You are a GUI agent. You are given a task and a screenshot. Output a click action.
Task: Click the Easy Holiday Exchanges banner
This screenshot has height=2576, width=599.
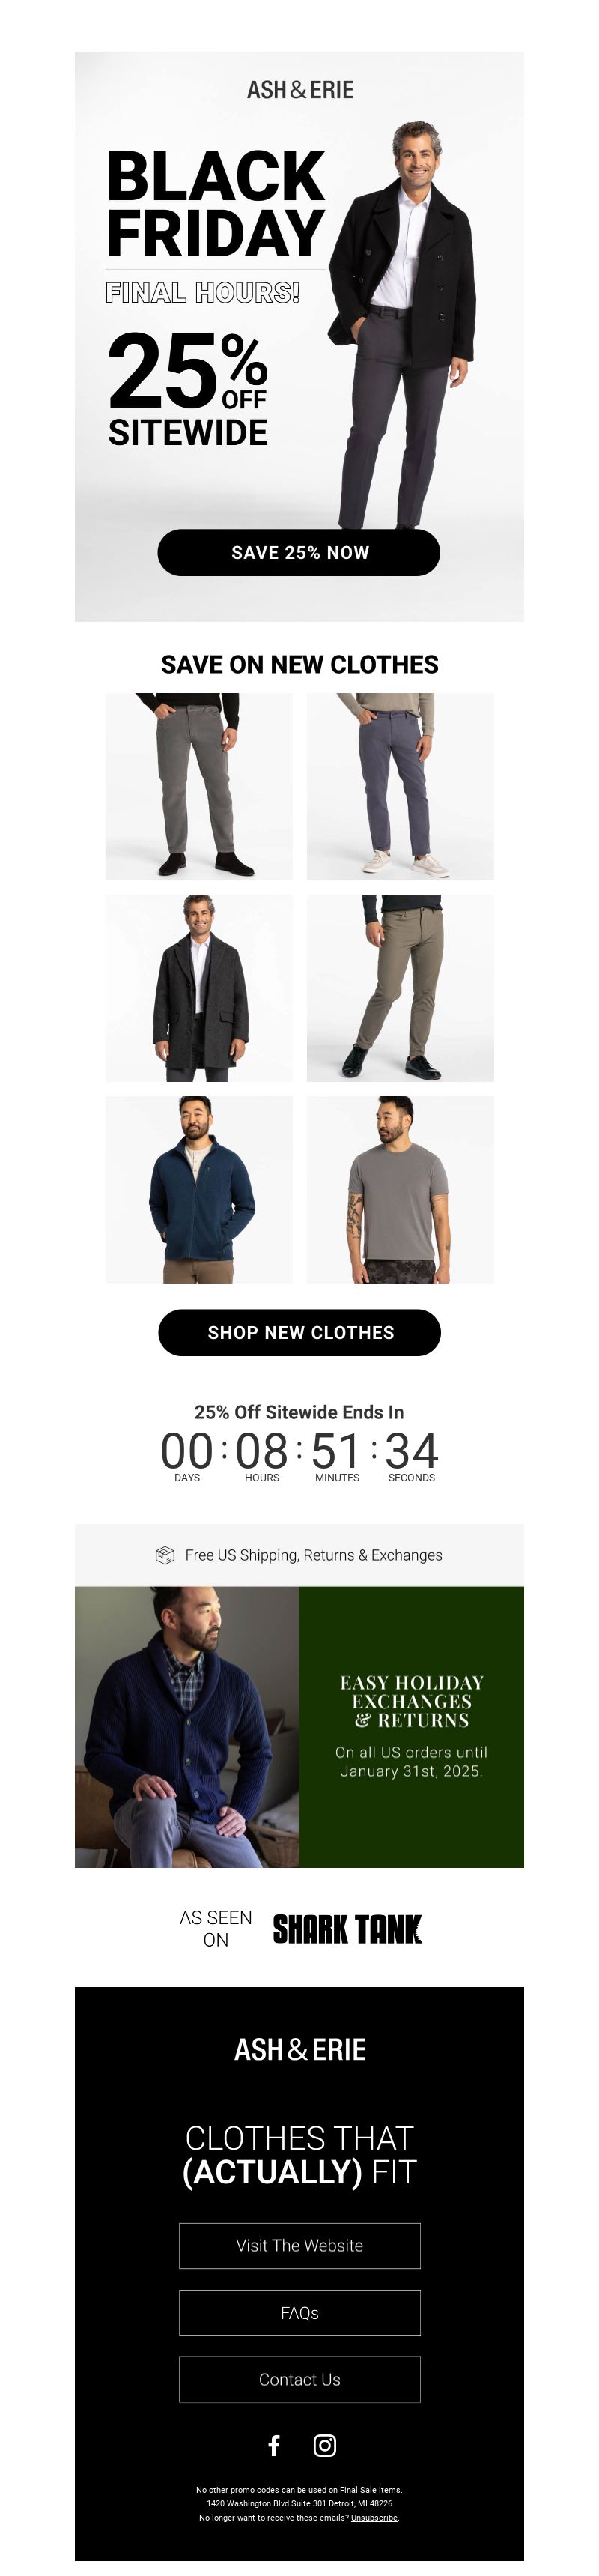(299, 1727)
